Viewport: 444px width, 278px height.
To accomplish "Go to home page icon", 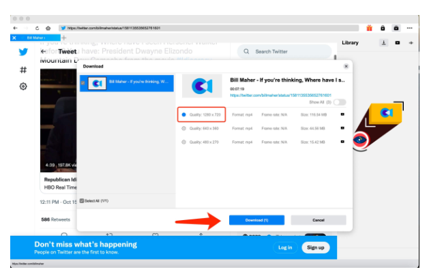I will pos(48,28).
